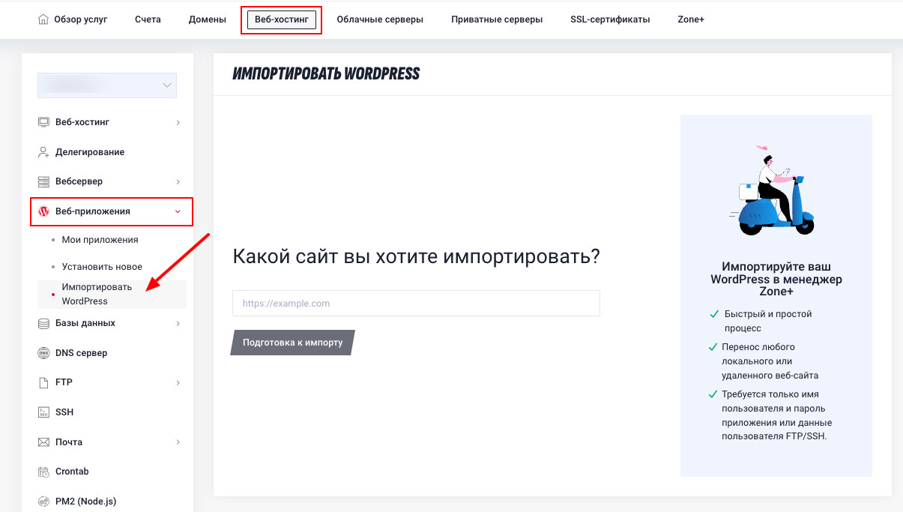Click the database icon for Базы данных
The height and width of the screenshot is (512, 903).
tap(43, 323)
